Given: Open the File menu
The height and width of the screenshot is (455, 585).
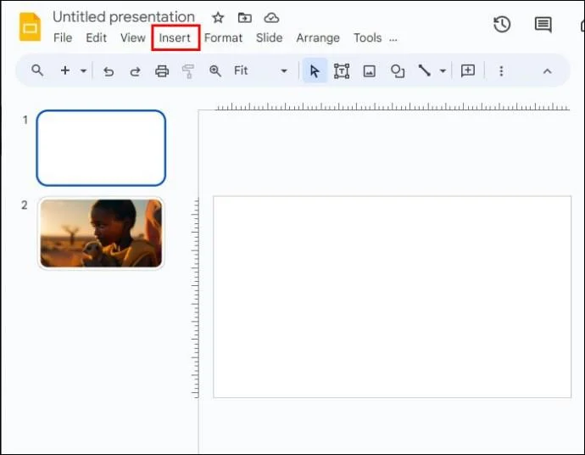Looking at the screenshot, I should [x=63, y=37].
